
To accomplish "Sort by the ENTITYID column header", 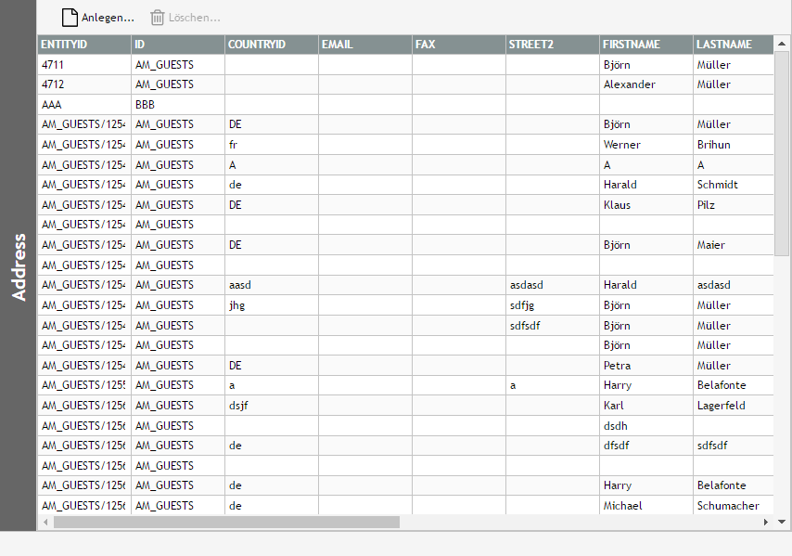I will 83,45.
